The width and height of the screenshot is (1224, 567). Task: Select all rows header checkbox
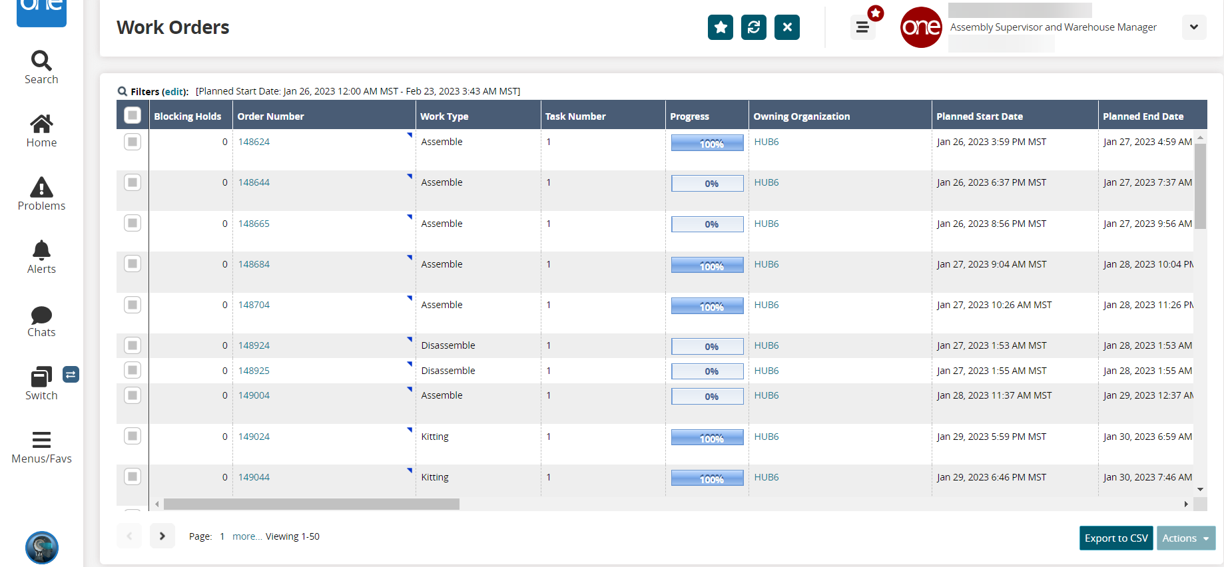click(133, 116)
